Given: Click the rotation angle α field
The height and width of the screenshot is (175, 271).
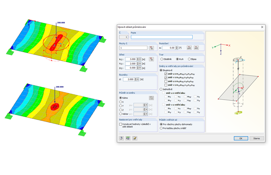Looking at the screenshot, I should tap(169, 48).
